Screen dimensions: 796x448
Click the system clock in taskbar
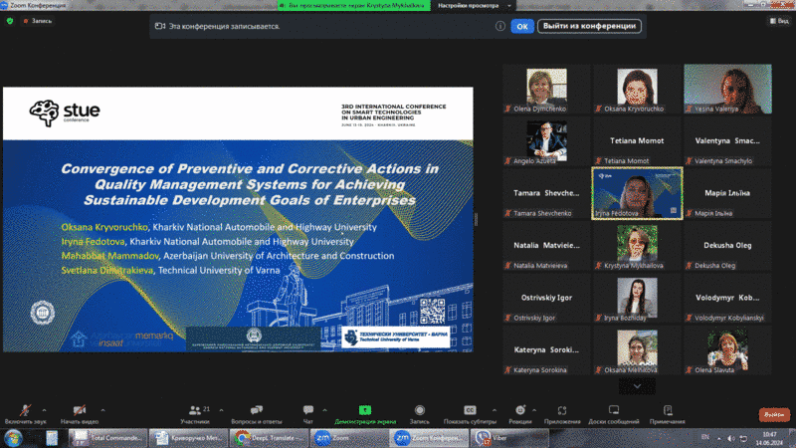pos(769,438)
